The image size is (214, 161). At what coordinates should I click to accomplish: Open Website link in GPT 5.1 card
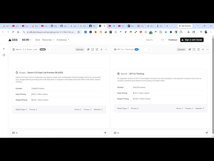(x=200, y=108)
